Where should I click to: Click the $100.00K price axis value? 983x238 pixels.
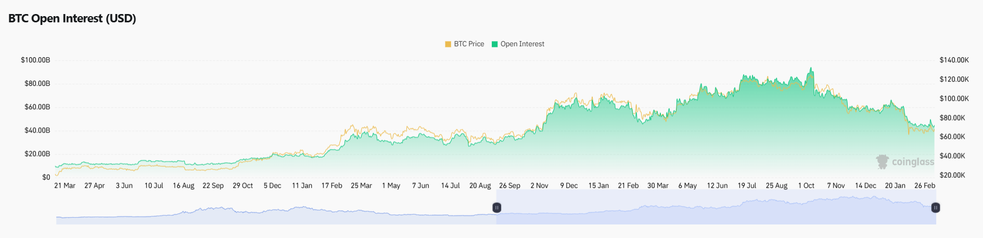point(954,99)
